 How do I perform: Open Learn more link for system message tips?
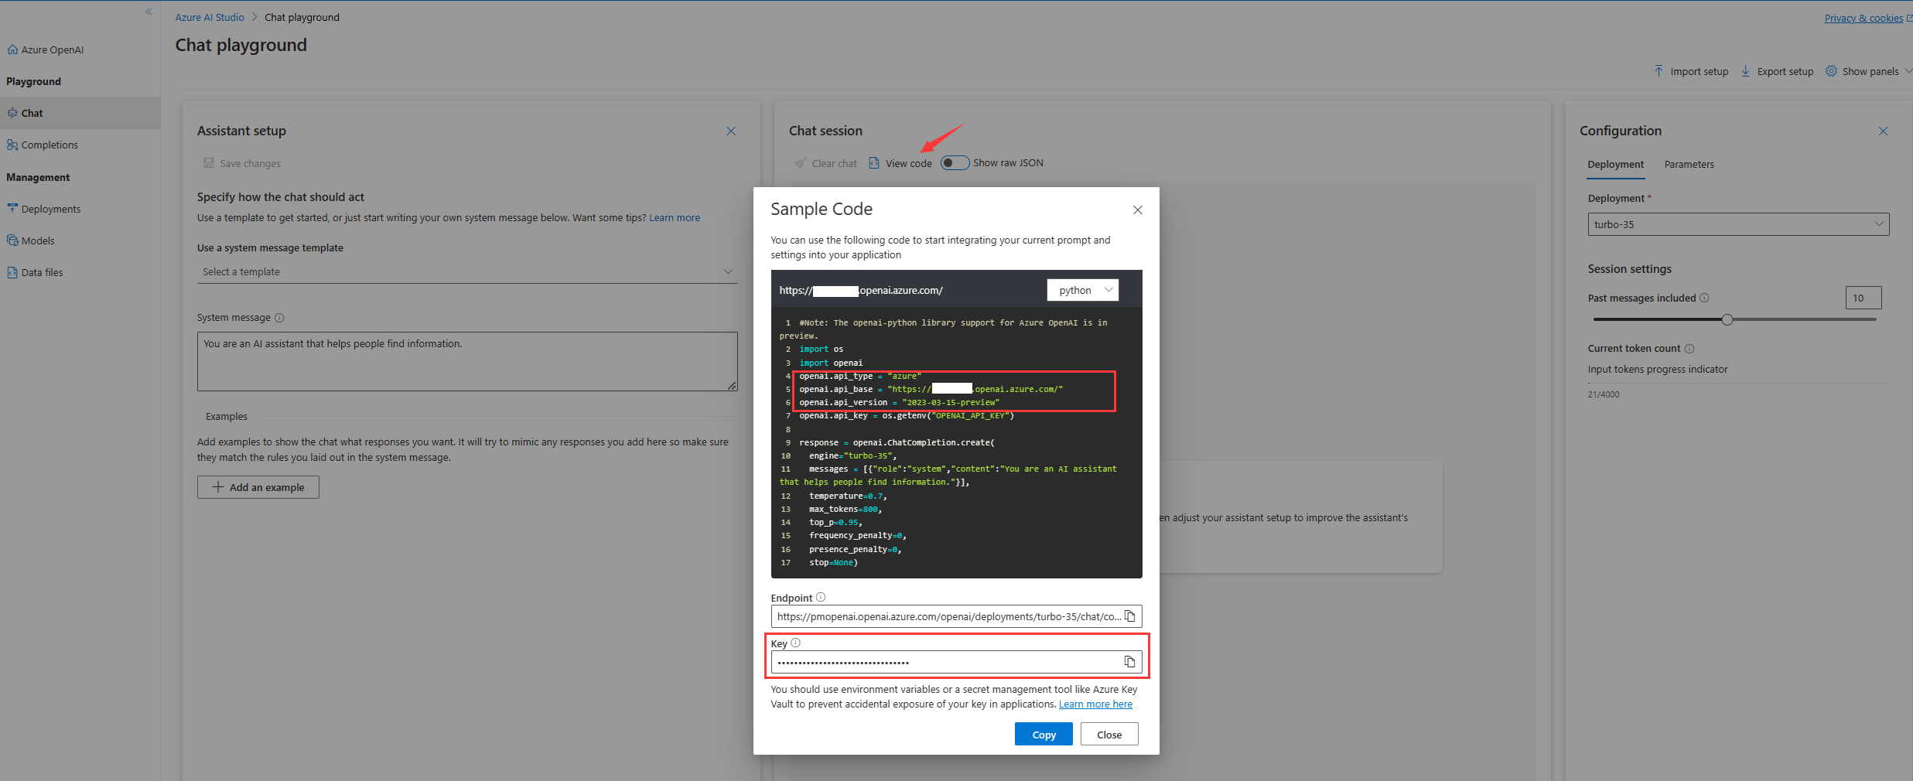pos(675,218)
